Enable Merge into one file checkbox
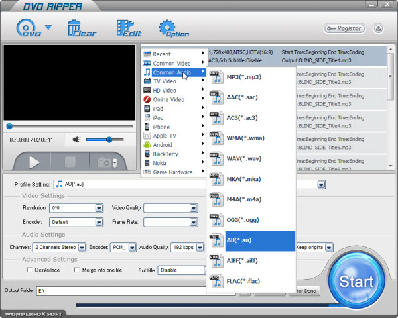 [x=76, y=270]
